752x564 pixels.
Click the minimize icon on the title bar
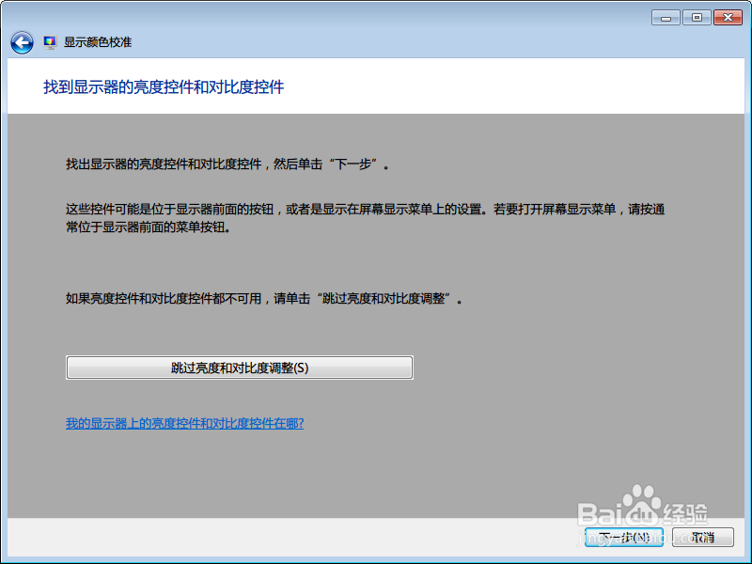point(666,17)
